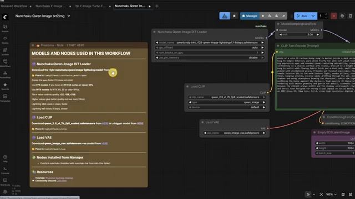Click the last icon in the Manager button group

pyautogui.click(x=283, y=16)
